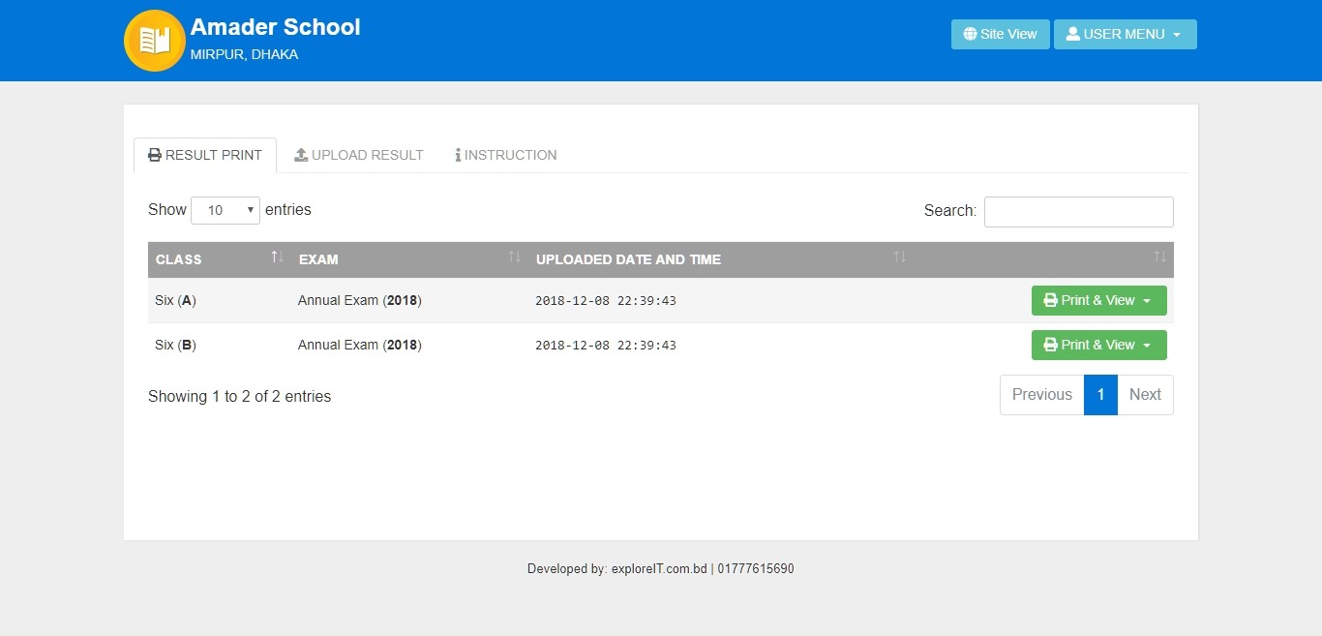Click sort arrows on the last blank column

[1159, 257]
